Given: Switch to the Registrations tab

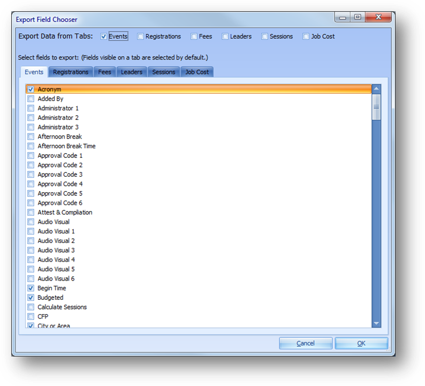Looking at the screenshot, I should [x=71, y=72].
